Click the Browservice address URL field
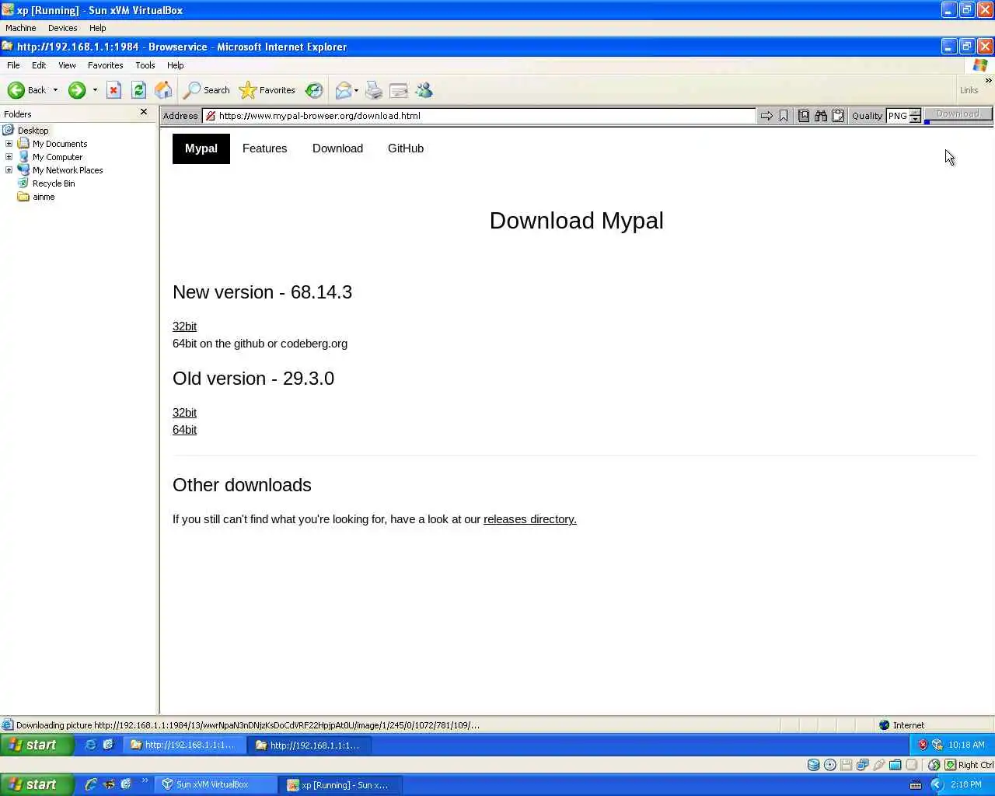Image resolution: width=995 pixels, height=796 pixels. point(479,116)
